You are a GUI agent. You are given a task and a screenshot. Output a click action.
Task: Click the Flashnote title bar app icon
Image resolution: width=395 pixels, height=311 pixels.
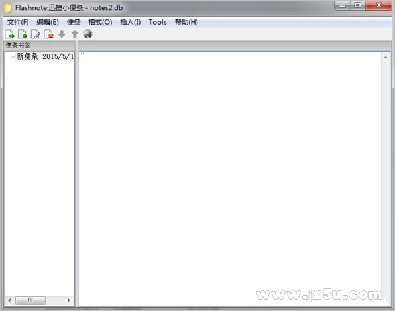tap(7, 7)
